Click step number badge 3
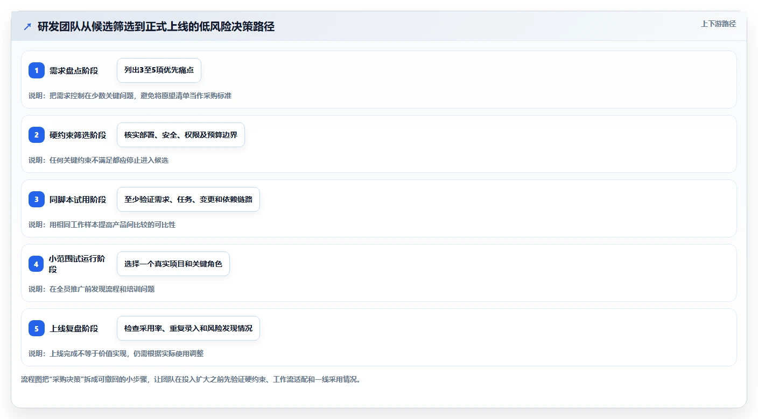Image resolution: width=758 pixels, height=419 pixels. (x=37, y=199)
